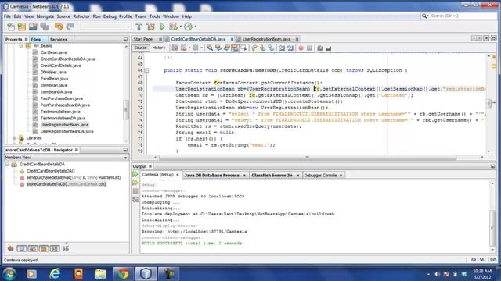Screen dimensions: 501x281
Task: Collapse code fold at line 66
Action: click(x=146, y=70)
